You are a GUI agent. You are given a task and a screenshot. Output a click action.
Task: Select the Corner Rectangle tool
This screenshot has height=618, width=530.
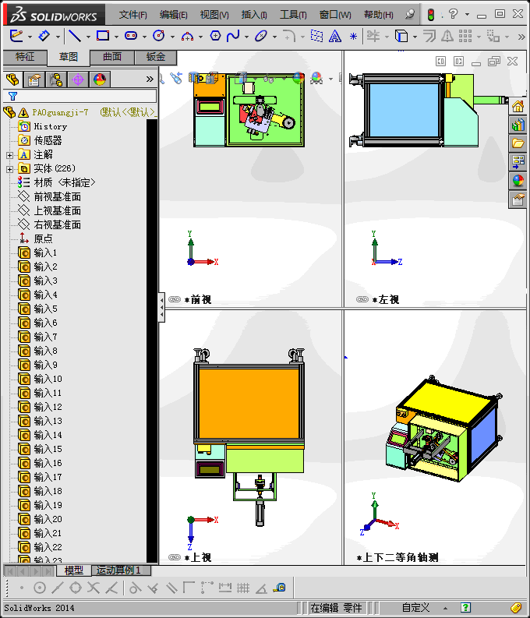103,36
